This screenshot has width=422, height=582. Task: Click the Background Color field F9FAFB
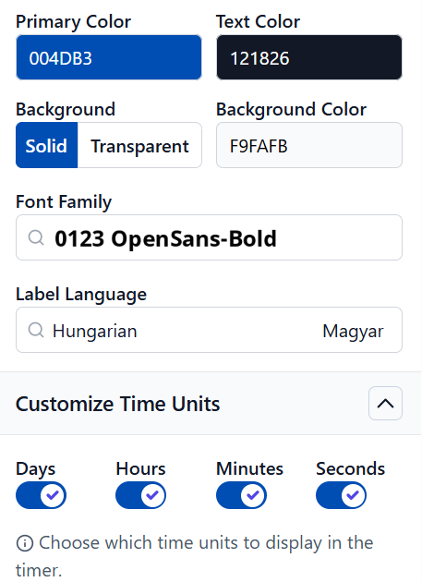(x=309, y=146)
